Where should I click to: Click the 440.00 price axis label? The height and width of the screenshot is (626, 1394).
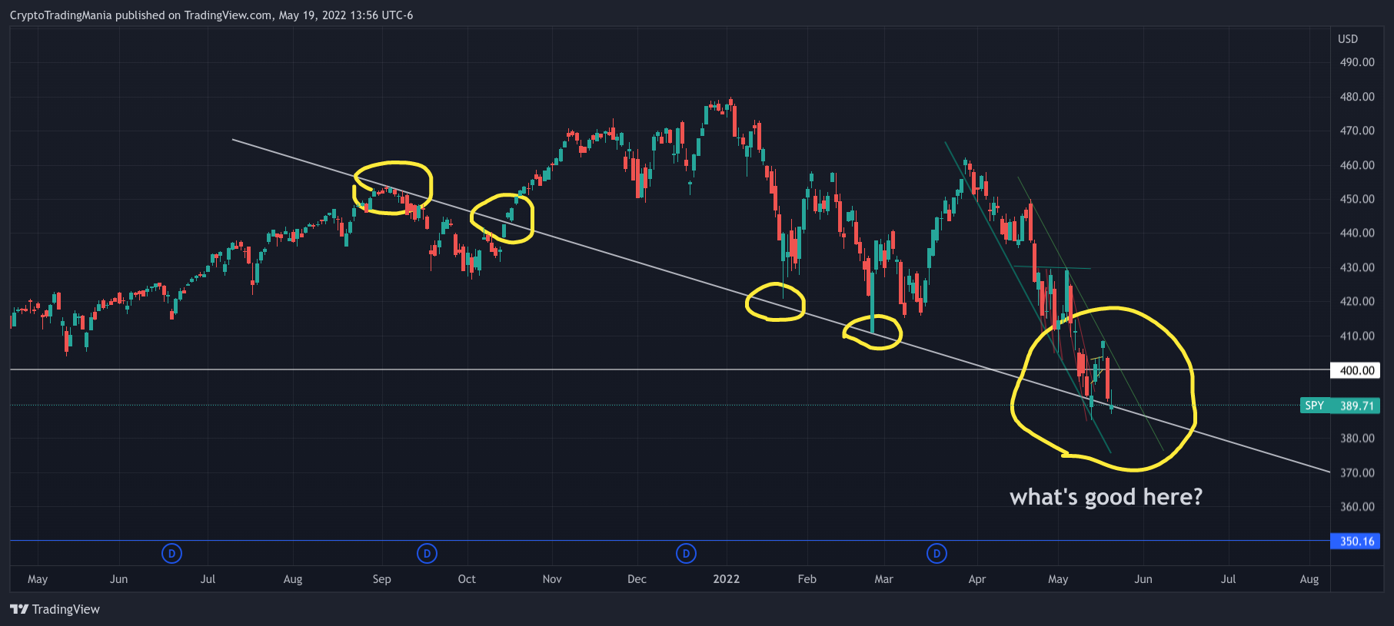tap(1357, 233)
